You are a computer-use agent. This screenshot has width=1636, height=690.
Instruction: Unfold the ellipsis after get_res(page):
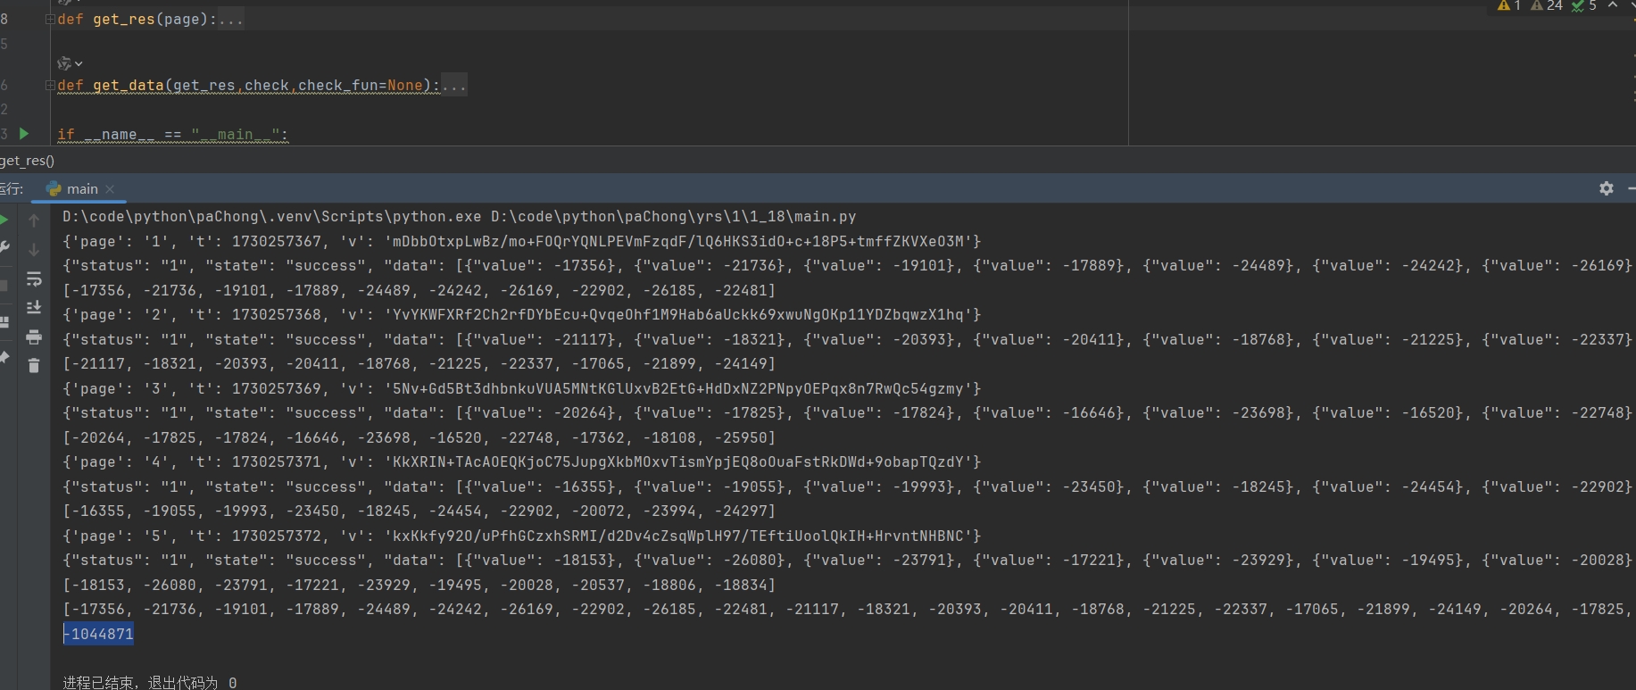[230, 20]
